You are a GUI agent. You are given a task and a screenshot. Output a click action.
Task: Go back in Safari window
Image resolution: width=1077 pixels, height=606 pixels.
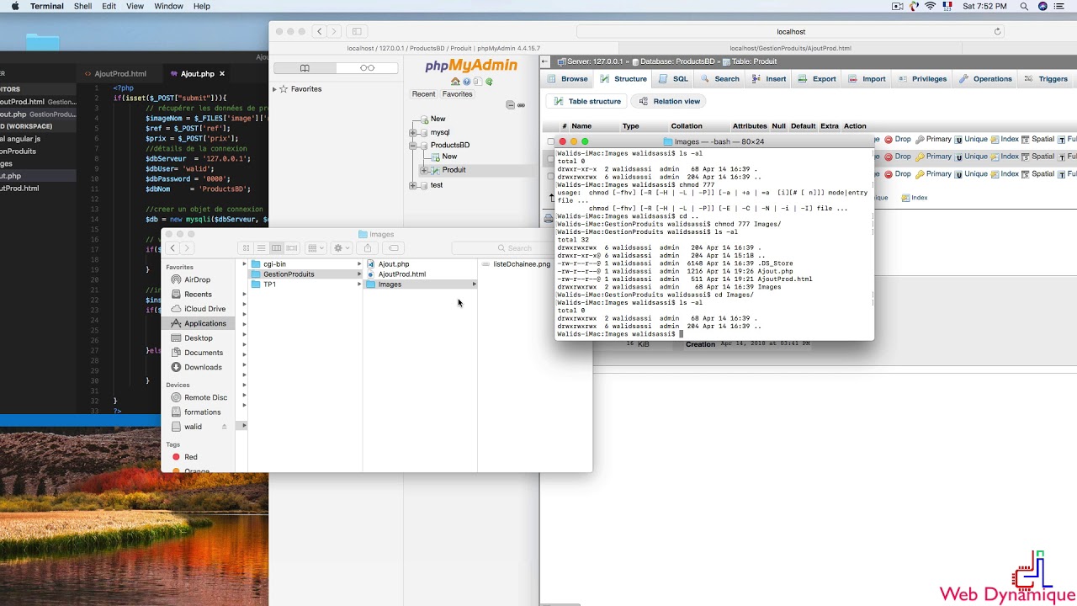tap(319, 32)
